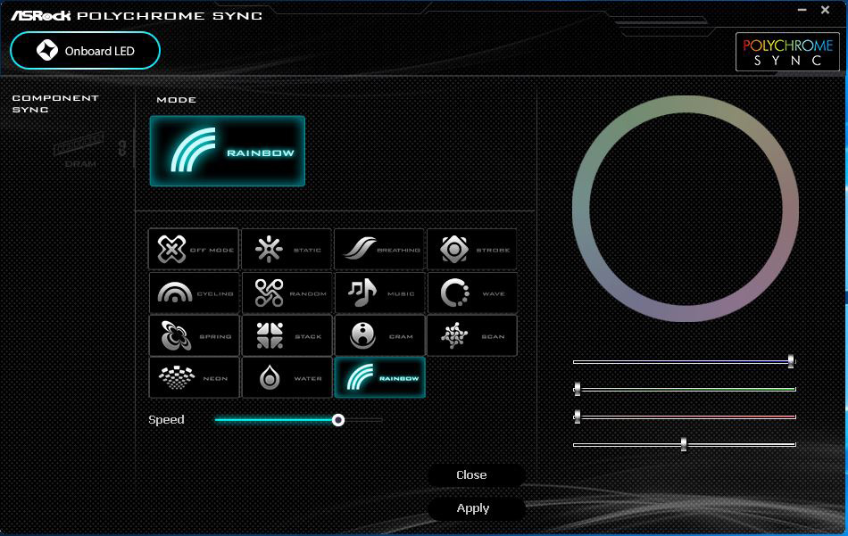
Task: Minimize the Polychrome Sync window
Action: pos(802,10)
